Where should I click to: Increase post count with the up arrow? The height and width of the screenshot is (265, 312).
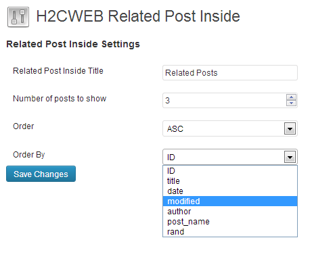point(291,97)
